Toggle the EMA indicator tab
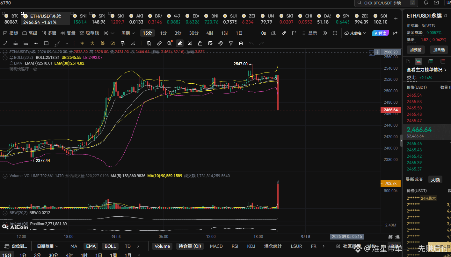This screenshot has width=451, height=257. coord(91,246)
